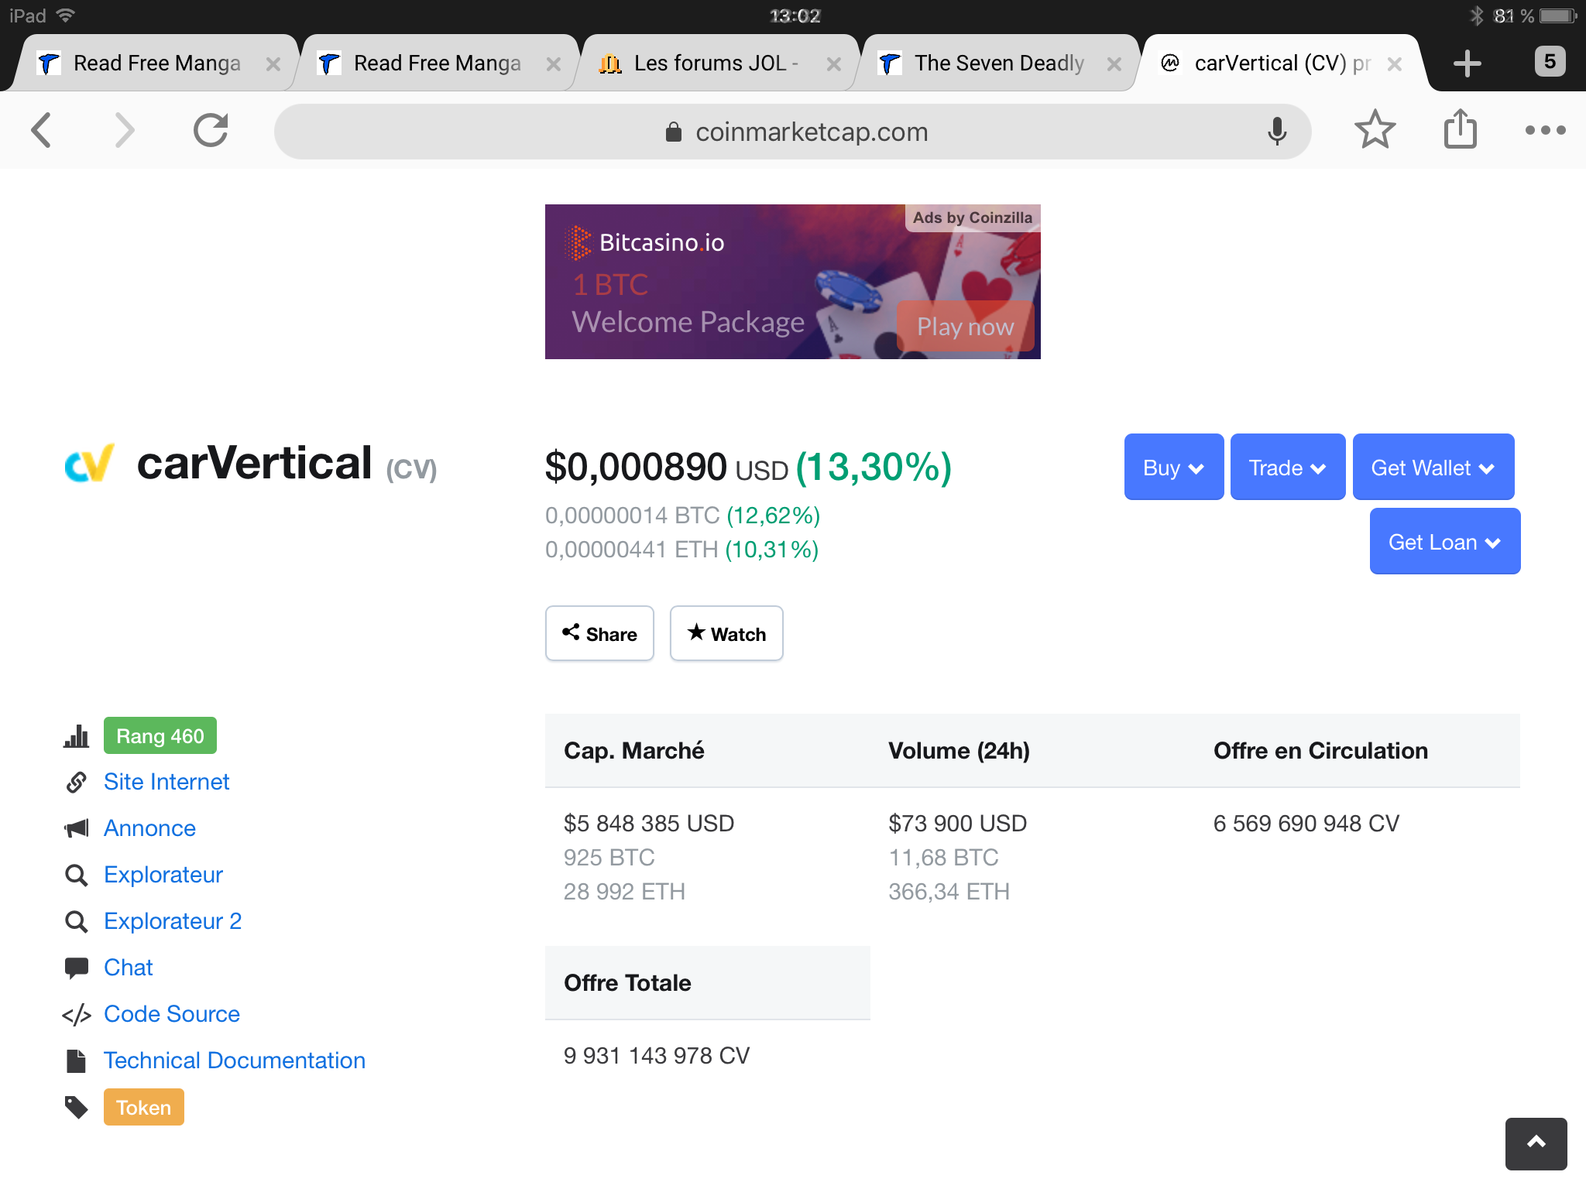Click the $73 900 USD volume value

[958, 824]
